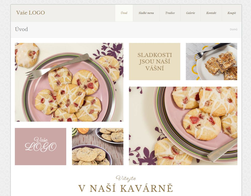This screenshot has width=251, height=196.
Task: Follow the Domů breadcrumb link
Action: pos(233,29)
